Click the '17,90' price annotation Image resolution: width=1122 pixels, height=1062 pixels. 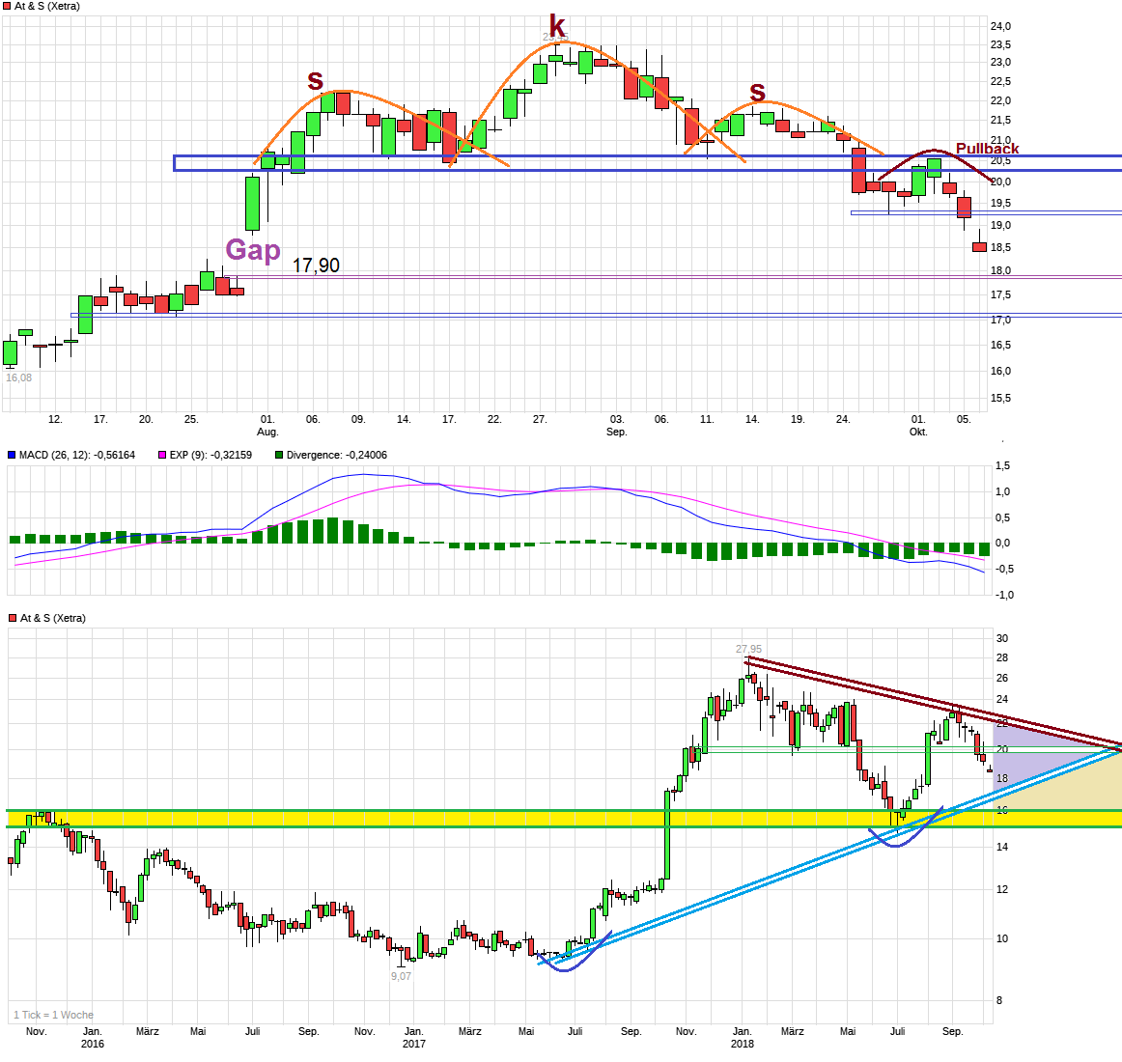[x=316, y=265]
